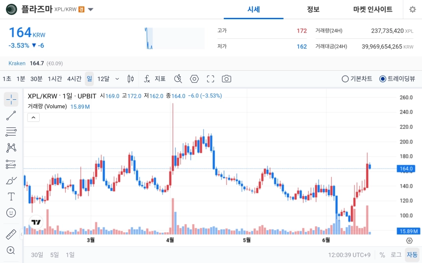Select the 기본차트 radio button
Viewport: 422px width, 263px height.
pos(345,79)
